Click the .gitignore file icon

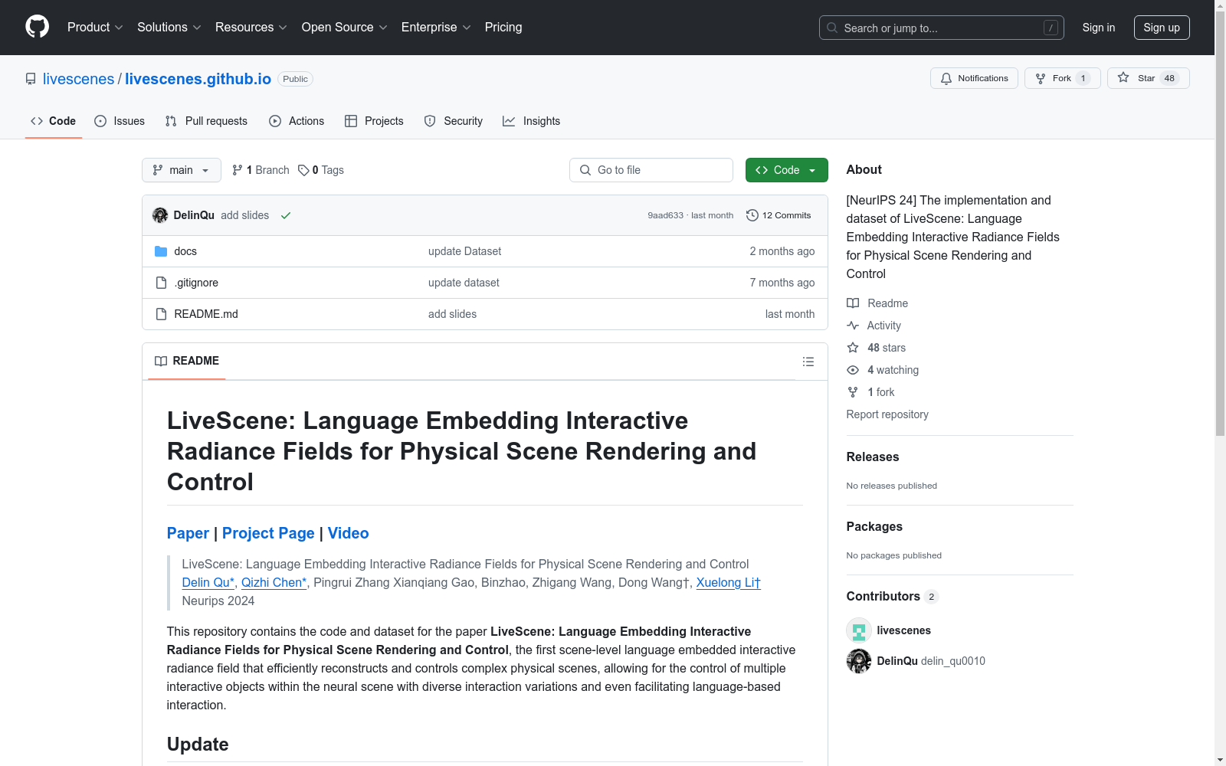(161, 283)
